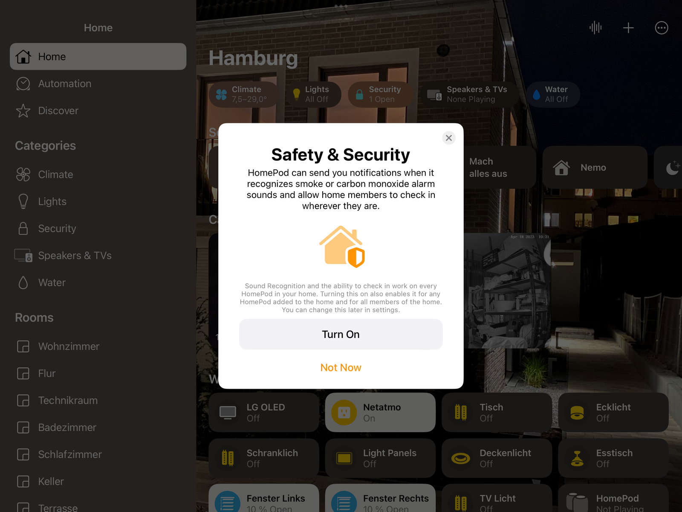Toggle the Ecklicht light tile

[x=613, y=412]
